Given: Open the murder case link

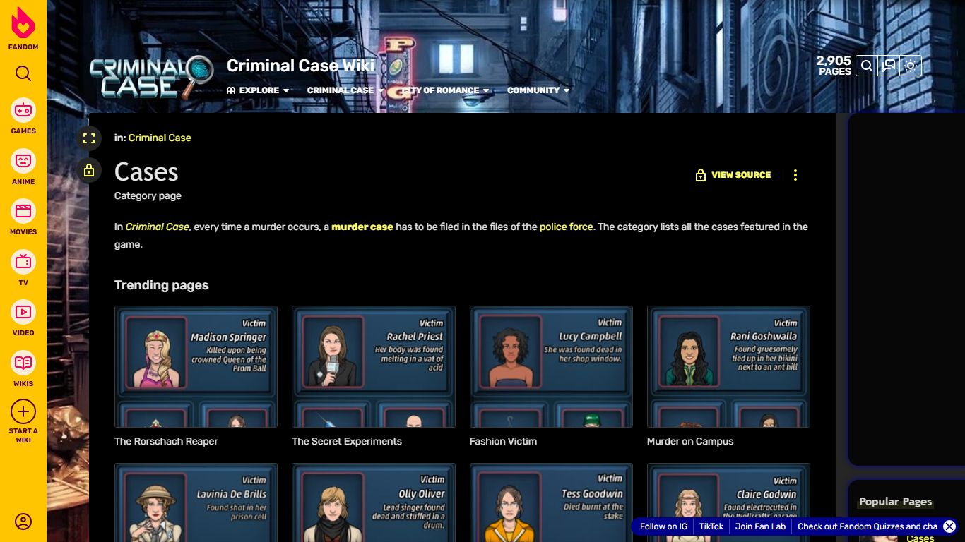Looking at the screenshot, I should click(362, 227).
